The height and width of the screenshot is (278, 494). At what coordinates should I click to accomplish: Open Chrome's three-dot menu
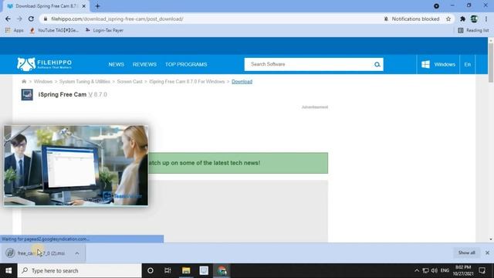(486, 19)
